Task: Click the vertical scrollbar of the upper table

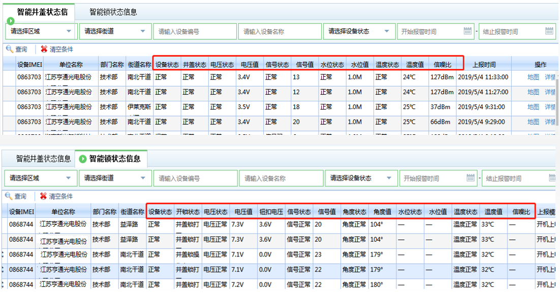Action: pos(557,101)
